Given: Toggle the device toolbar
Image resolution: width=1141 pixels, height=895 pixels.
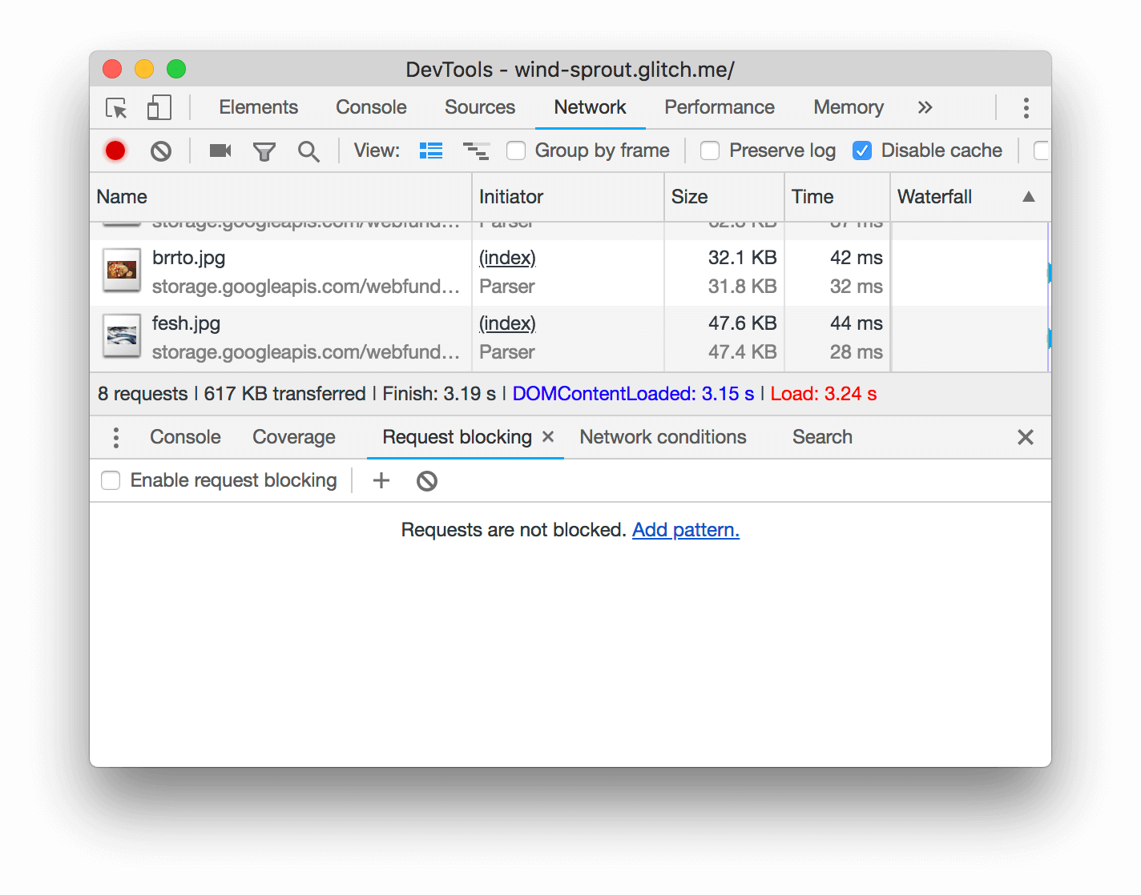Looking at the screenshot, I should [158, 107].
